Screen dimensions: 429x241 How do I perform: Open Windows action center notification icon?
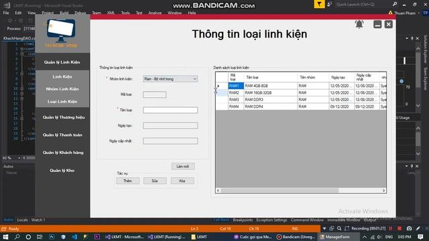click(420, 236)
